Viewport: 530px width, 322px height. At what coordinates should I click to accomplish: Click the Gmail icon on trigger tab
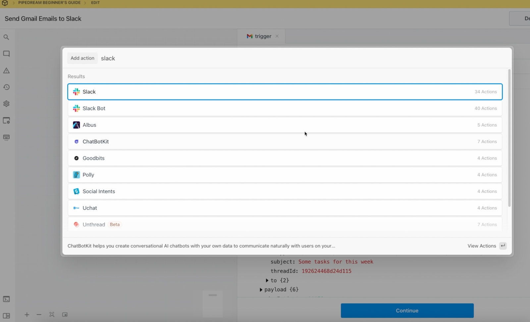249,36
